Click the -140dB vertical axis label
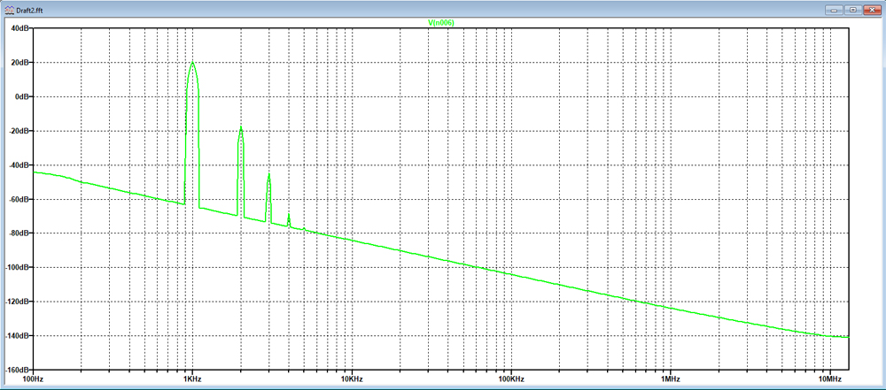Image resolution: width=886 pixels, height=390 pixels. [x=17, y=336]
